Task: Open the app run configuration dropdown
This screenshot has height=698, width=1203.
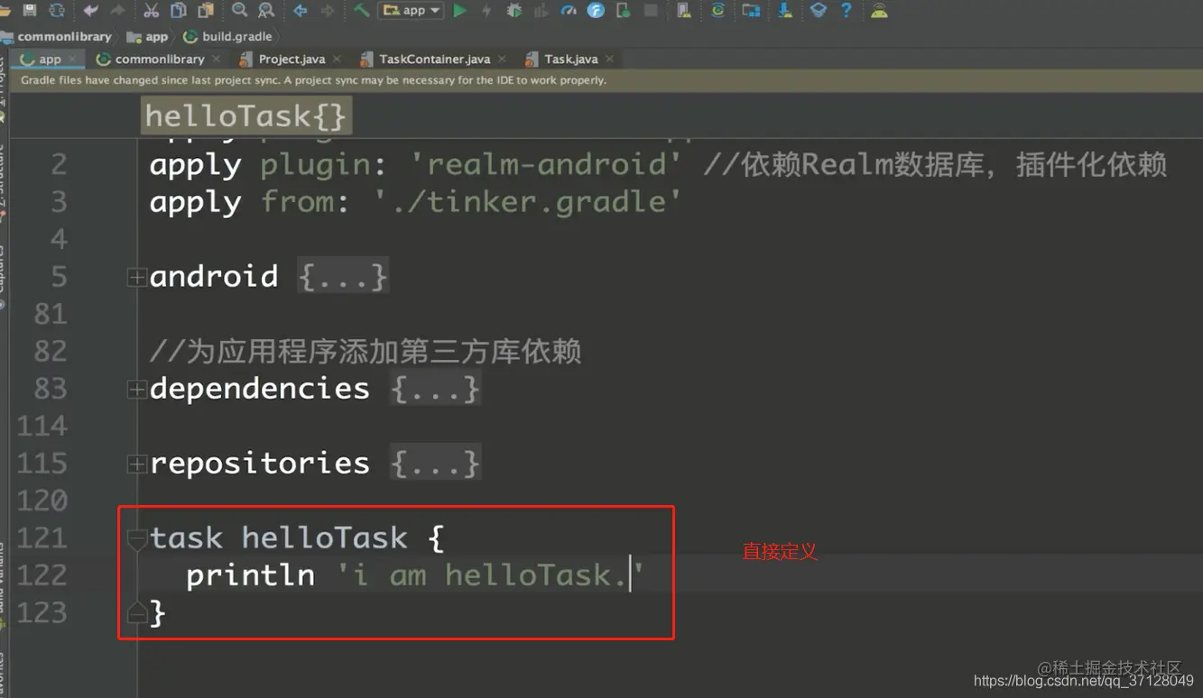Action: tap(411, 11)
